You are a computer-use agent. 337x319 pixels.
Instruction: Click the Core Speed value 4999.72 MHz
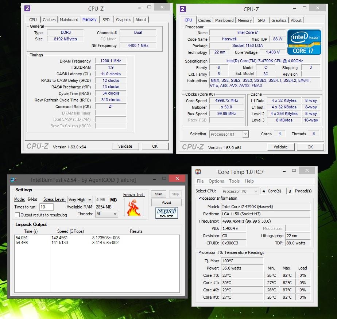pyautogui.click(x=226, y=100)
